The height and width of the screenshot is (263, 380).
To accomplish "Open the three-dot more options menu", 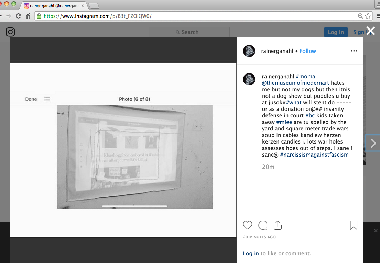I will (354, 51).
